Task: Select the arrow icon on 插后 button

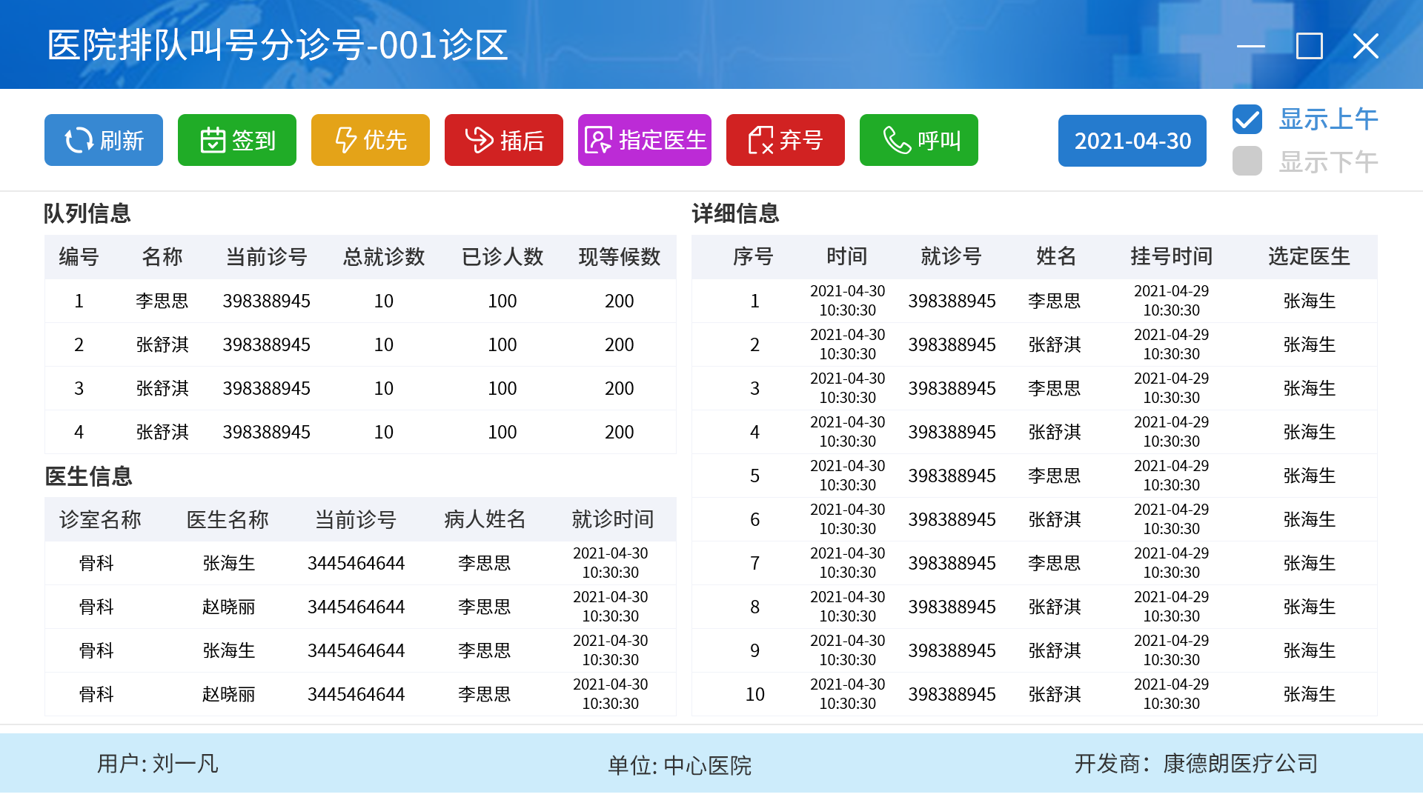Action: (479, 140)
